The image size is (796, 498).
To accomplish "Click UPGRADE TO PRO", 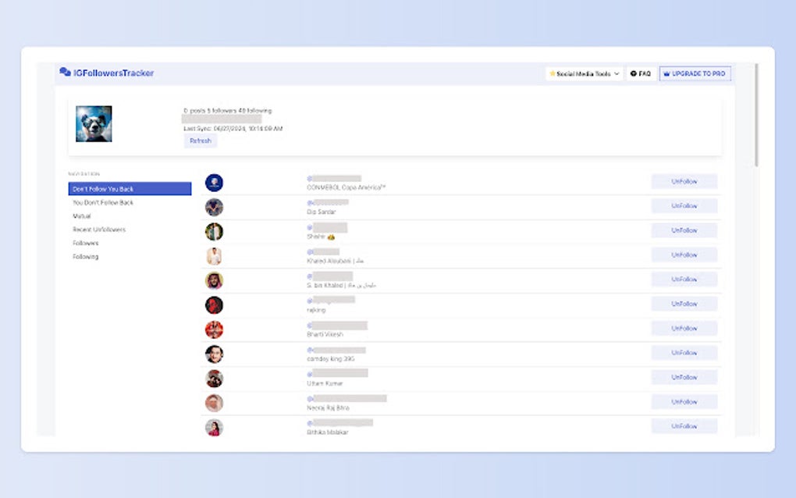I will 695,73.
